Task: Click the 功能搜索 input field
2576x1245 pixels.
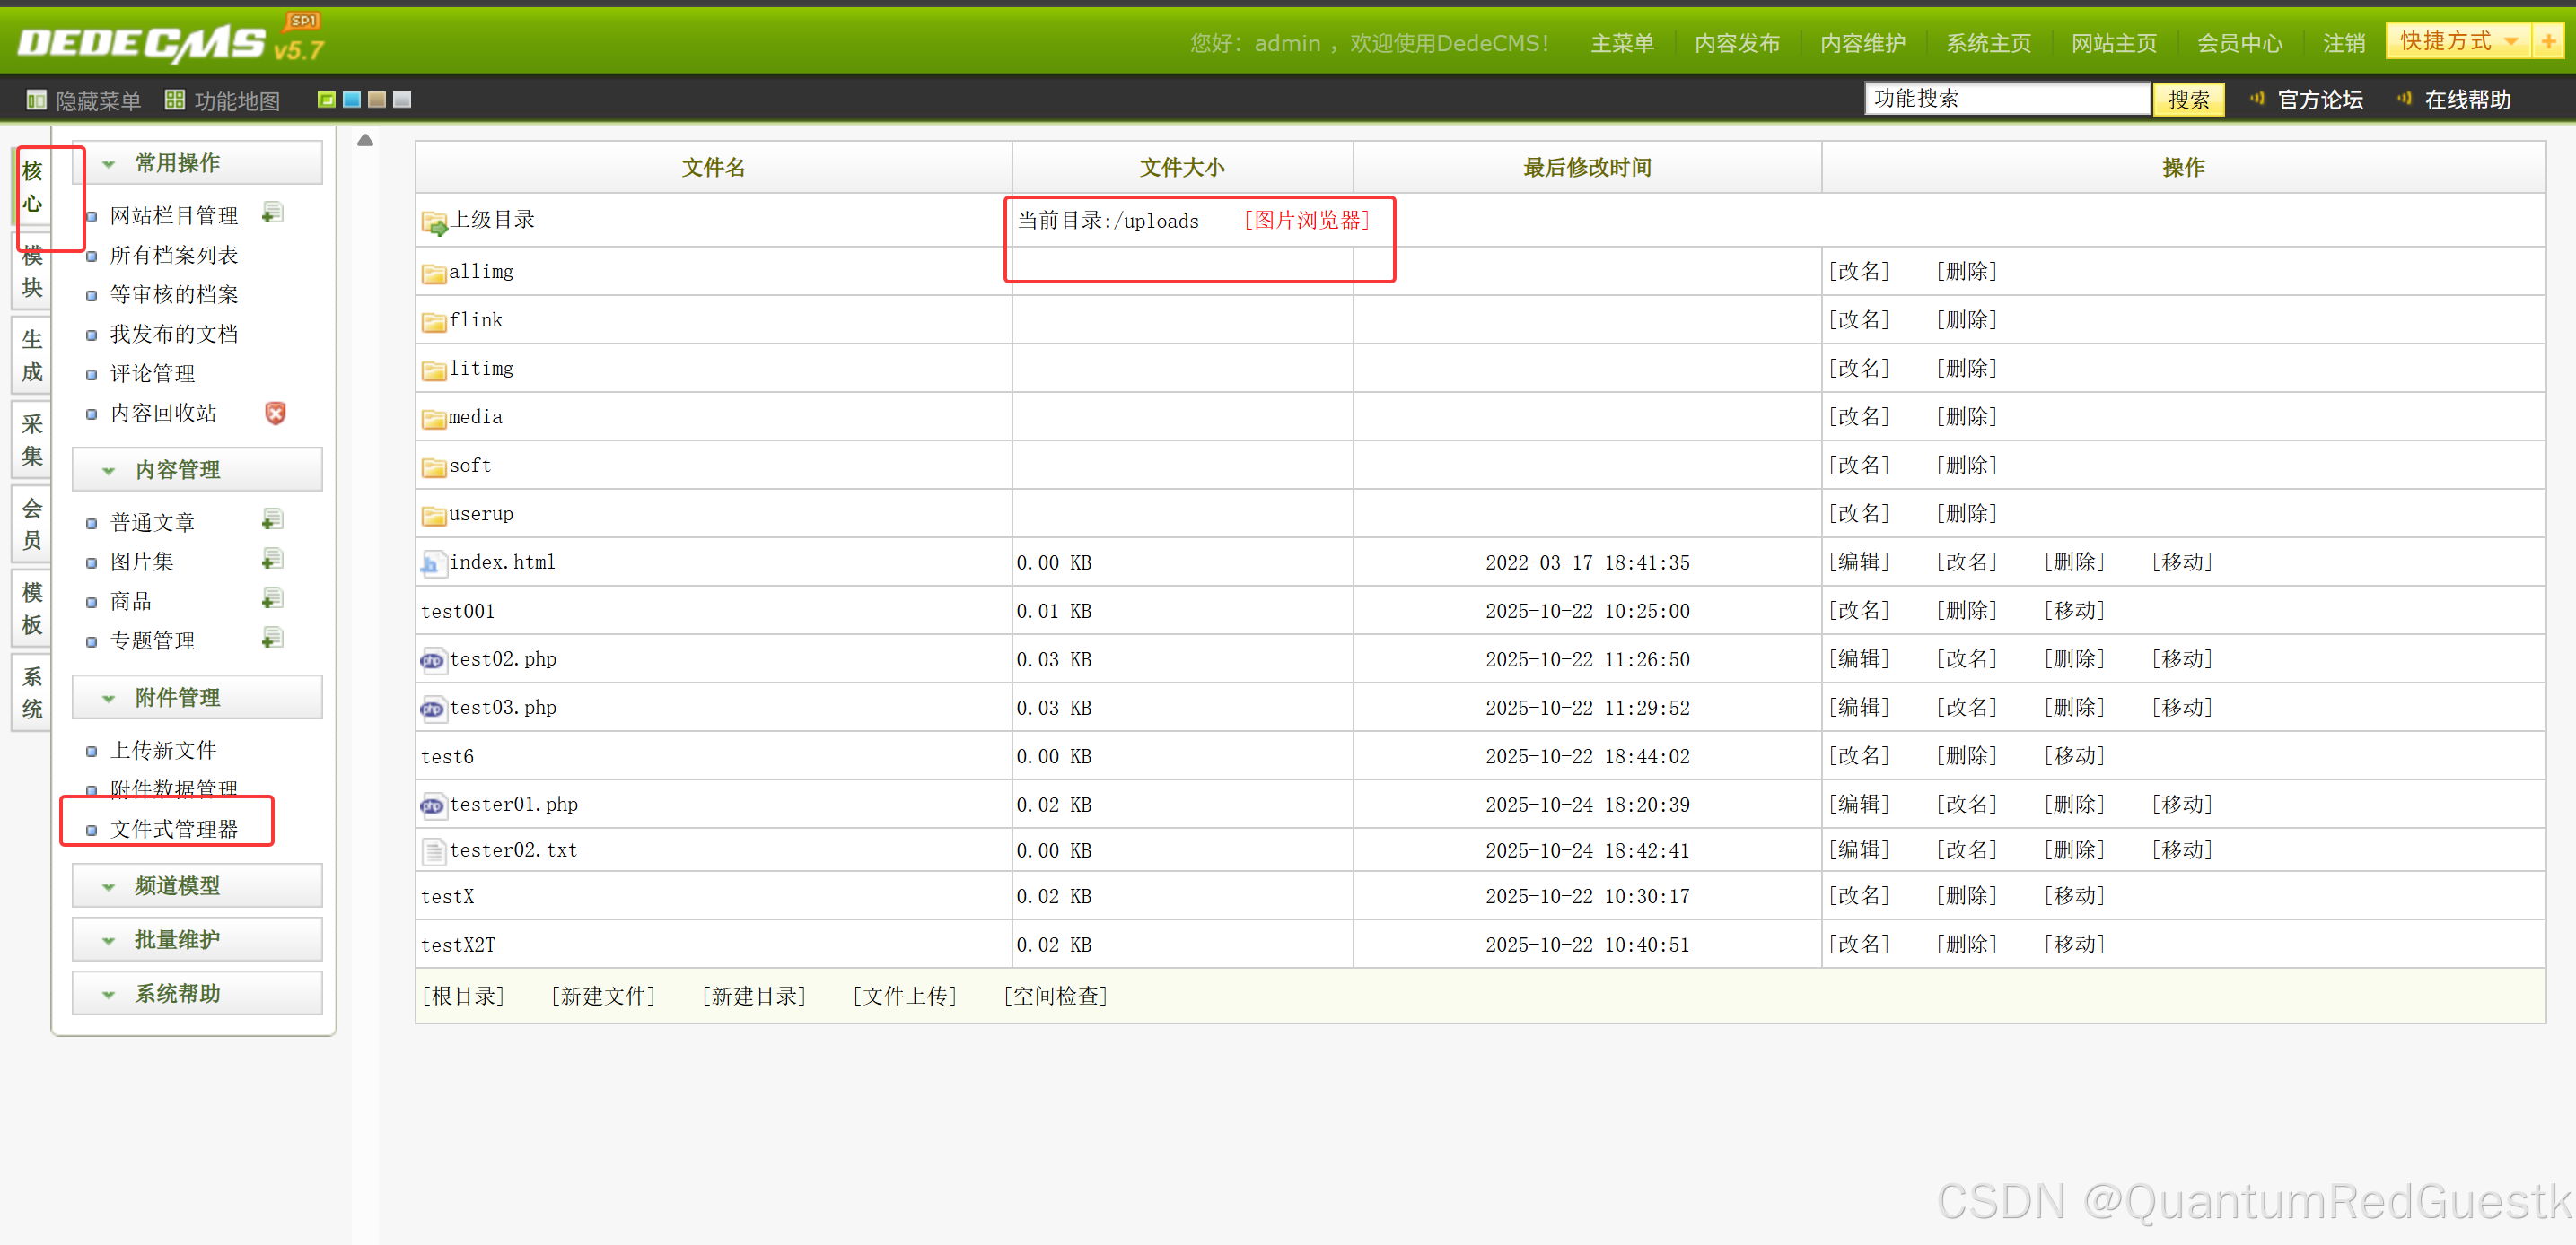Action: coord(2006,99)
